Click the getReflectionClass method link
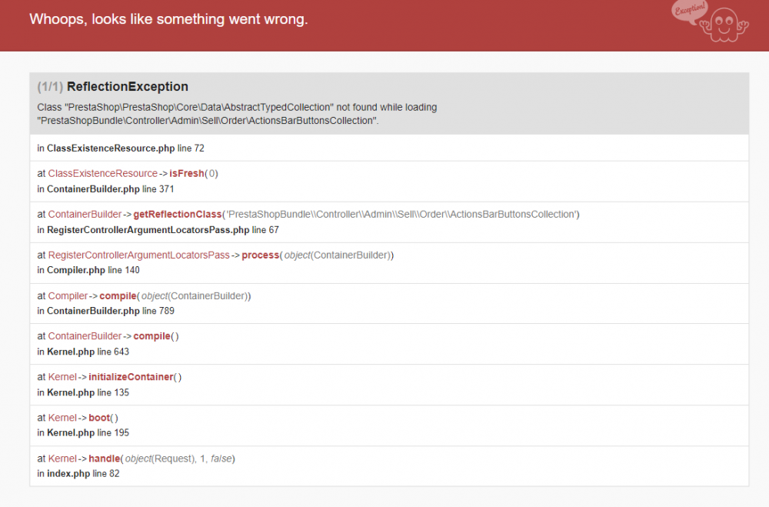The image size is (769, 507). point(178,214)
